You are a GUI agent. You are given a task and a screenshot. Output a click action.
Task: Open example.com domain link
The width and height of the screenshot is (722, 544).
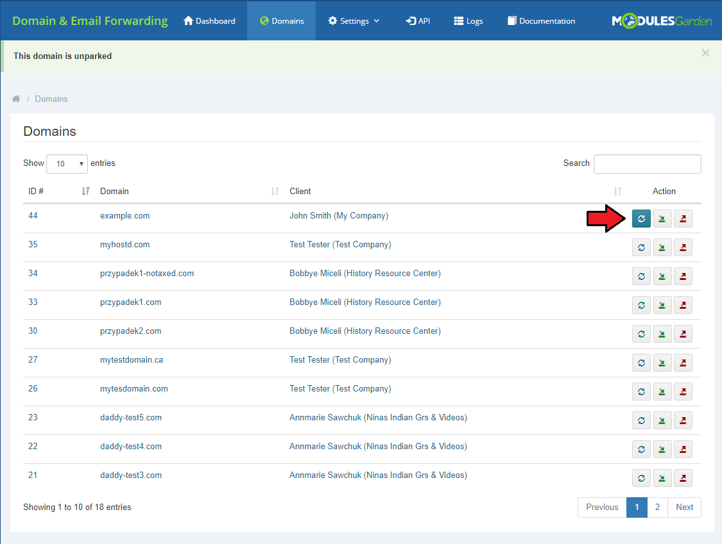125,216
